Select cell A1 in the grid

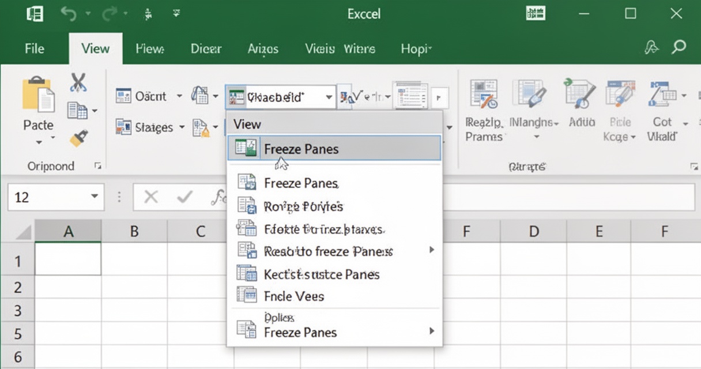(68, 258)
